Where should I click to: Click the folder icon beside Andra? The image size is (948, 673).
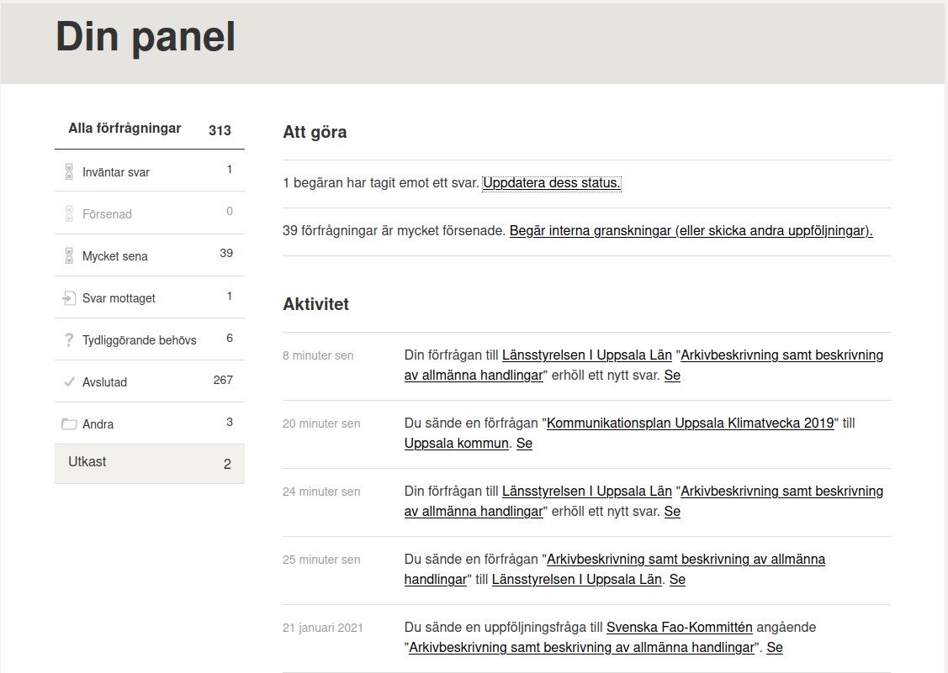[69, 424]
